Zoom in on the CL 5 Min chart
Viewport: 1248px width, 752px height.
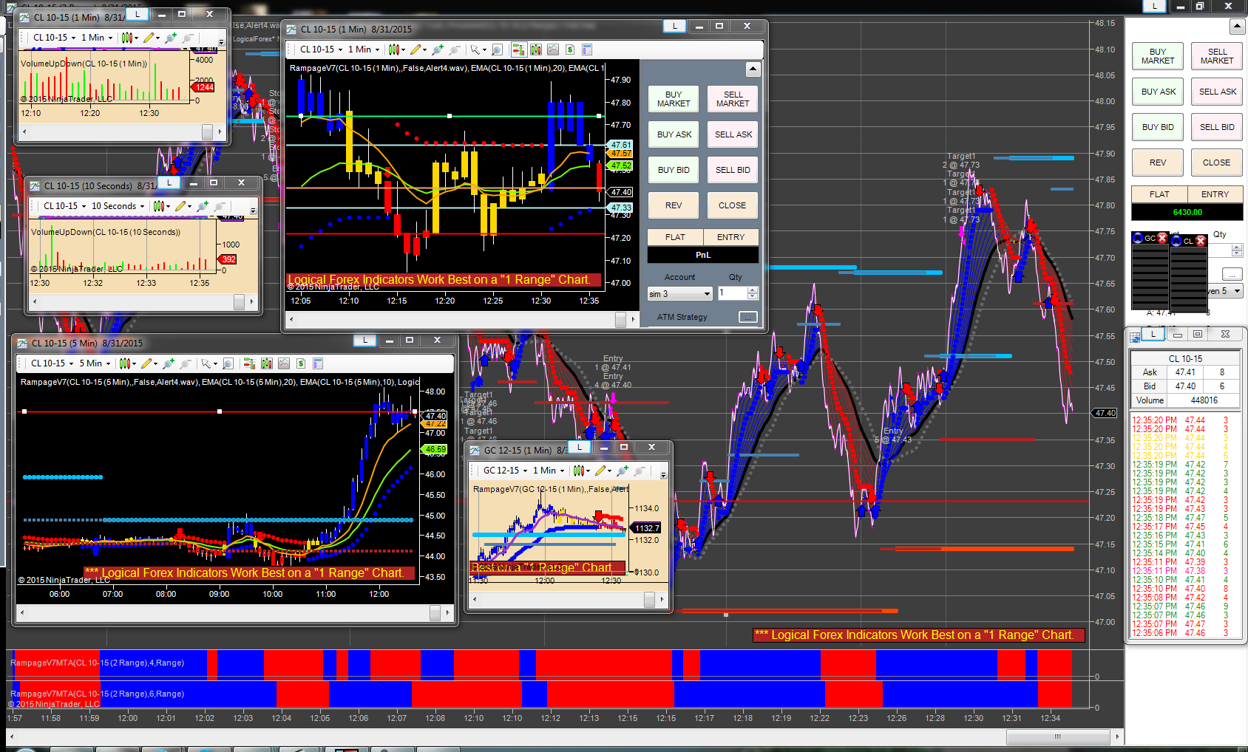coord(169,363)
